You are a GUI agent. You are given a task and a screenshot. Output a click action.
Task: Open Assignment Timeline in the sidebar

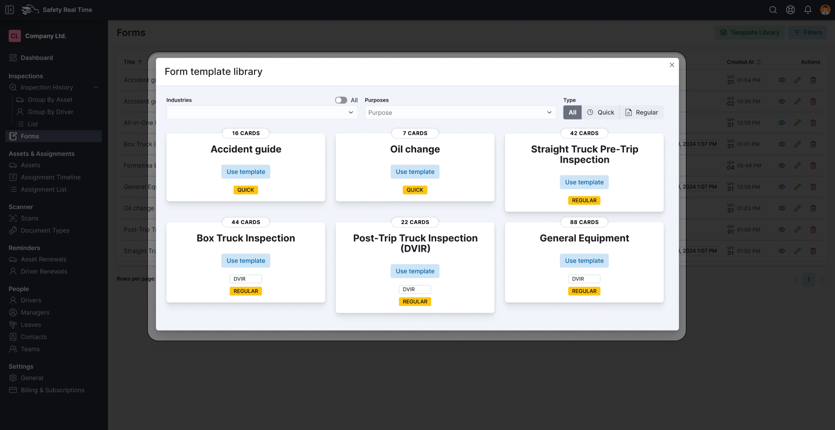click(50, 177)
